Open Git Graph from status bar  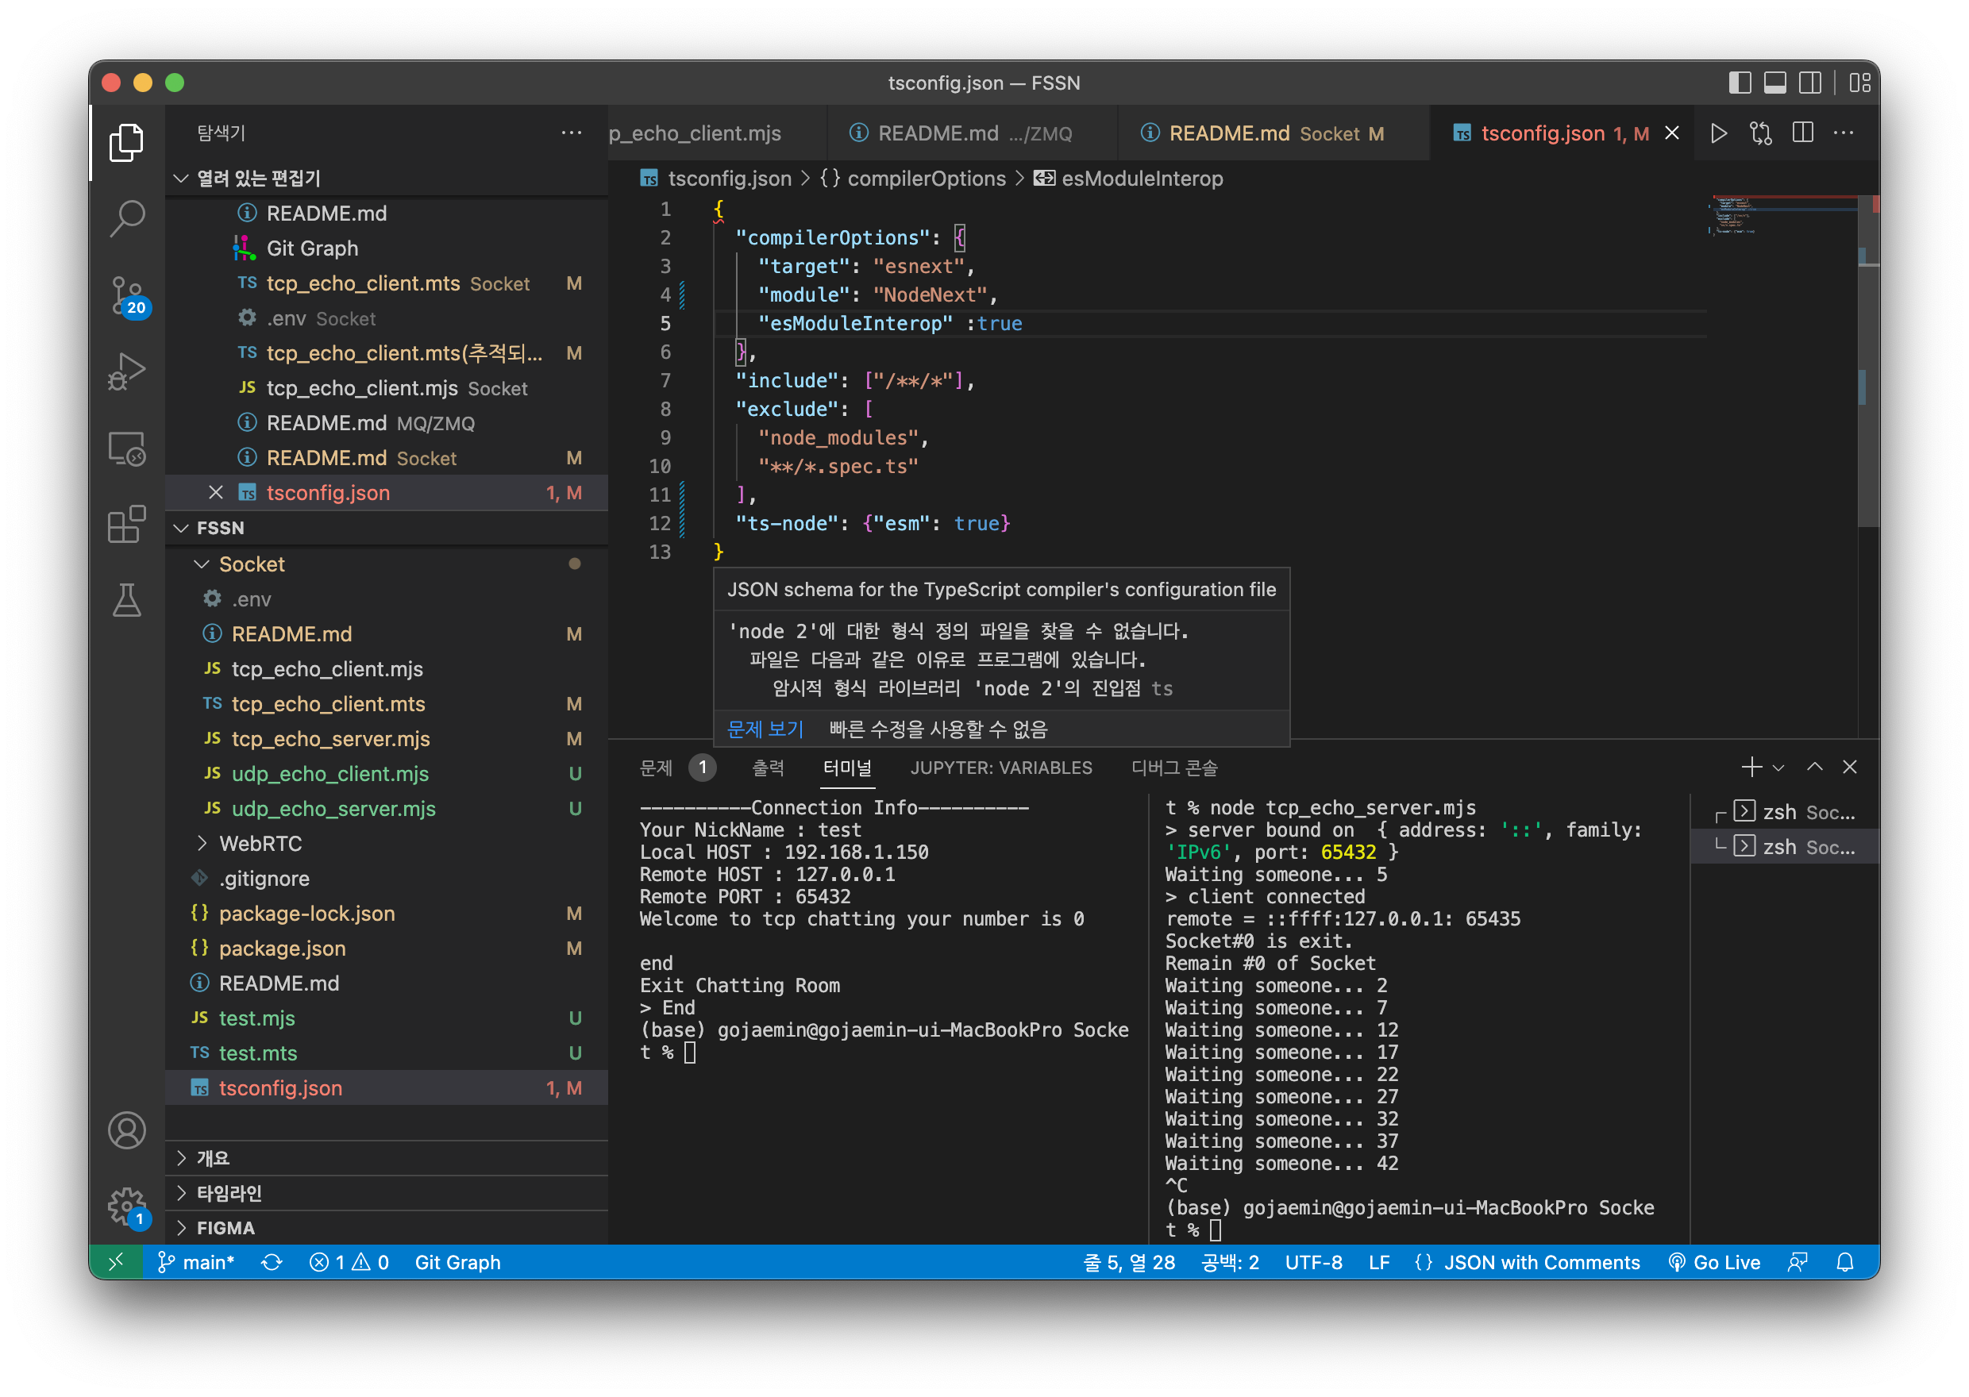point(457,1262)
